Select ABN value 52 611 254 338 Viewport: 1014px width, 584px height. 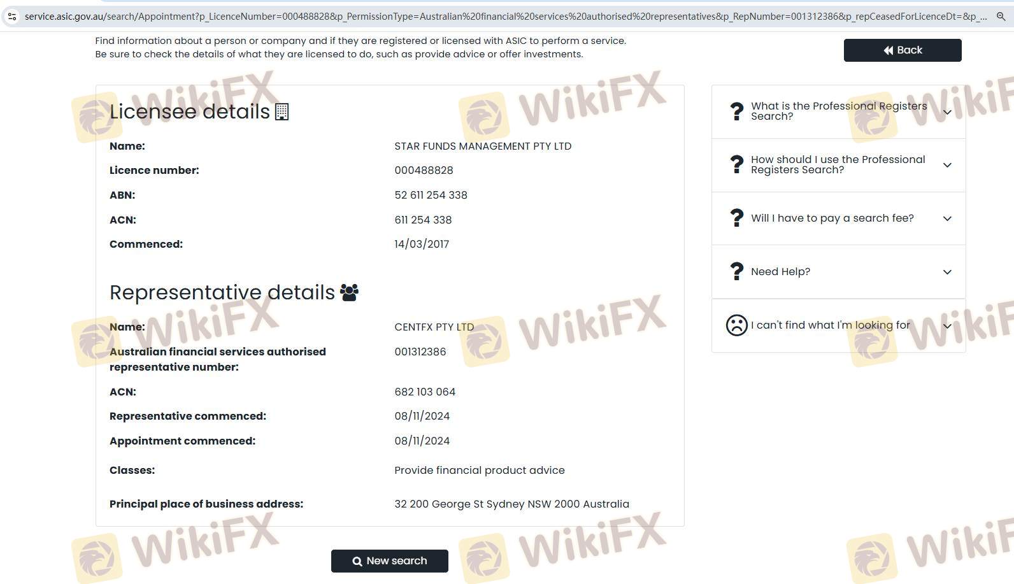tap(431, 196)
